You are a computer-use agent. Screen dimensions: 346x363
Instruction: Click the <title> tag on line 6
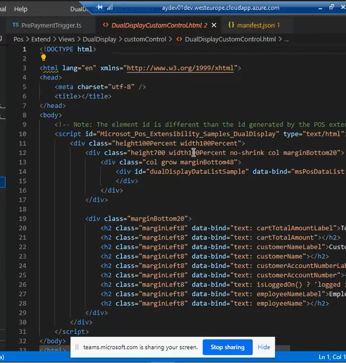pos(68,96)
